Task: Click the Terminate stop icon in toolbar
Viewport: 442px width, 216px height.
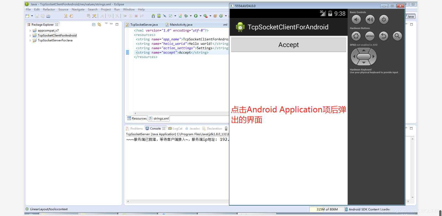Action: click(x=136, y=16)
